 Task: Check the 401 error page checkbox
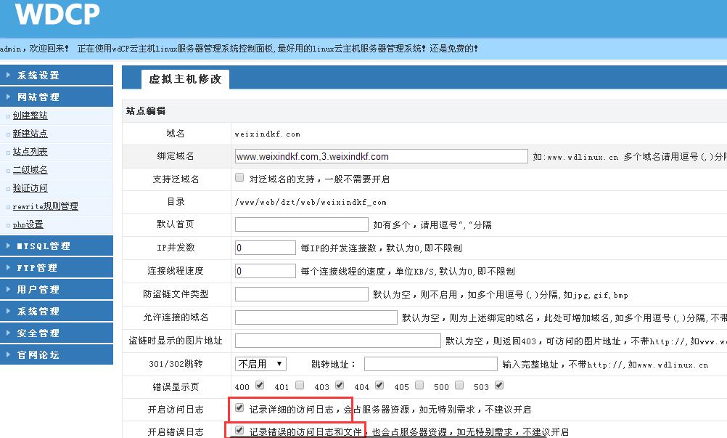coord(299,386)
